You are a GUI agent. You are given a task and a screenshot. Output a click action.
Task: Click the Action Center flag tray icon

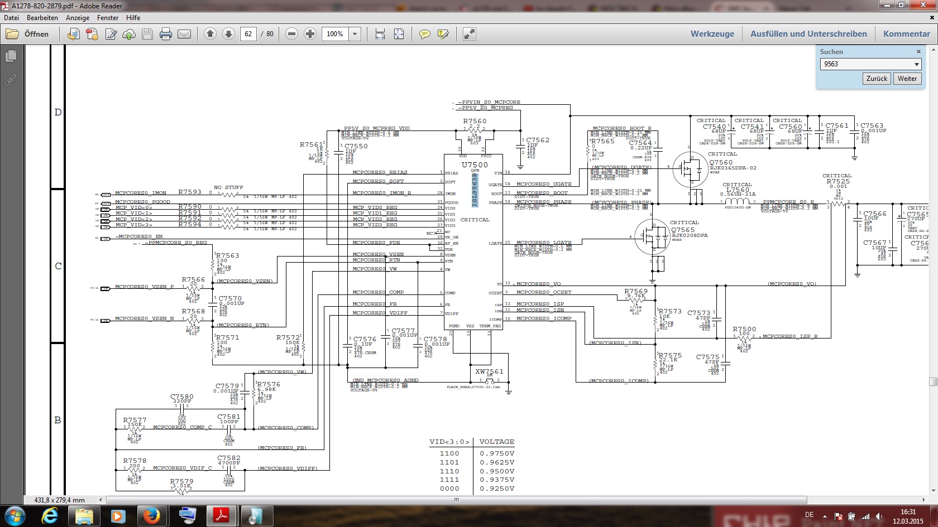pos(838,516)
